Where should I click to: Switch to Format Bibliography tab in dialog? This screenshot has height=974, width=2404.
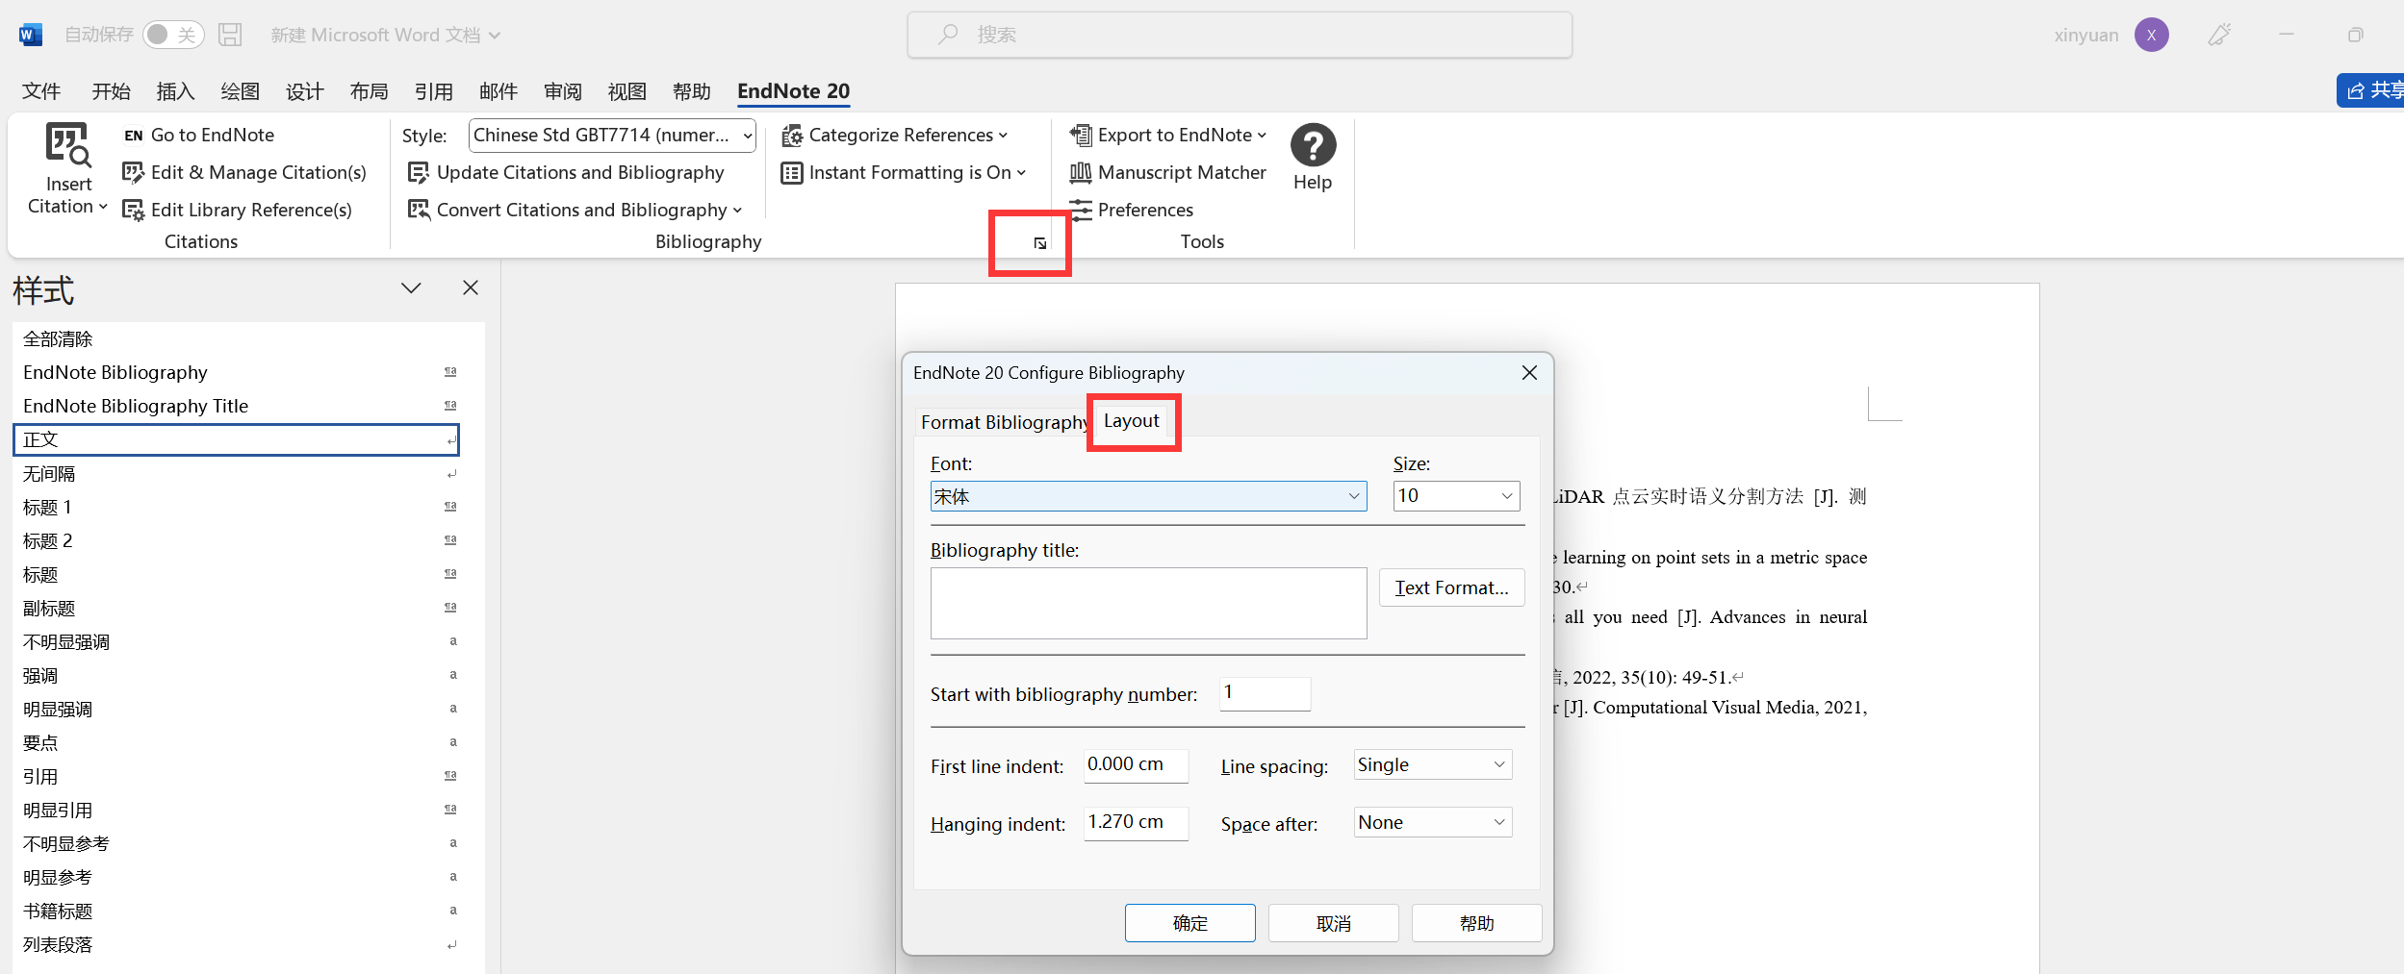1003,422
